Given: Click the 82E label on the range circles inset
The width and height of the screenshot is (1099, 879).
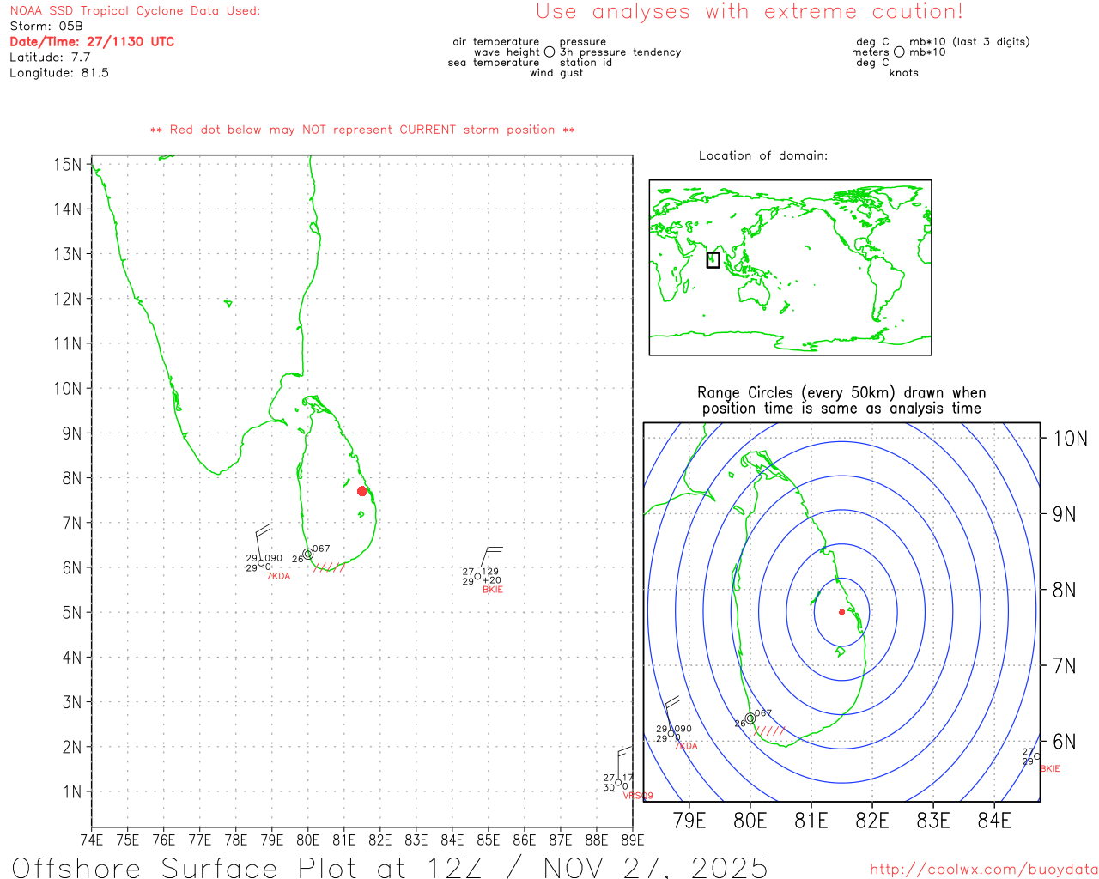Looking at the screenshot, I should tap(872, 821).
